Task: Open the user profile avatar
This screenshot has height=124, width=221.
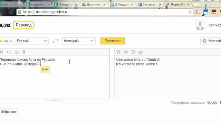Action: 200,25
